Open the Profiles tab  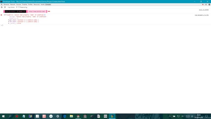[30, 4]
